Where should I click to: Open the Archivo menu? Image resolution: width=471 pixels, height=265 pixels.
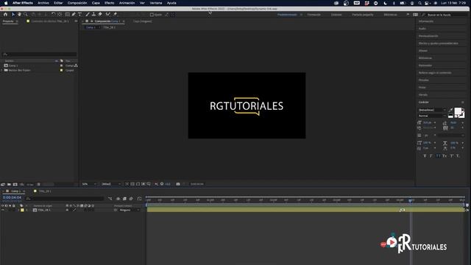pyautogui.click(x=43, y=3)
